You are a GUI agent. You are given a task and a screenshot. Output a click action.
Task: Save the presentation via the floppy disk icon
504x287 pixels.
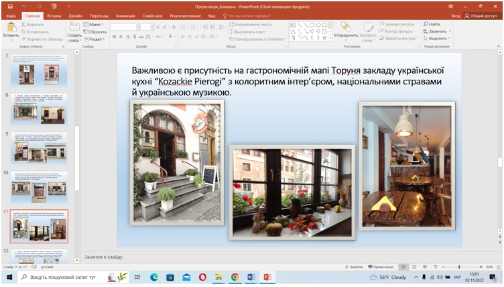(x=10, y=7)
